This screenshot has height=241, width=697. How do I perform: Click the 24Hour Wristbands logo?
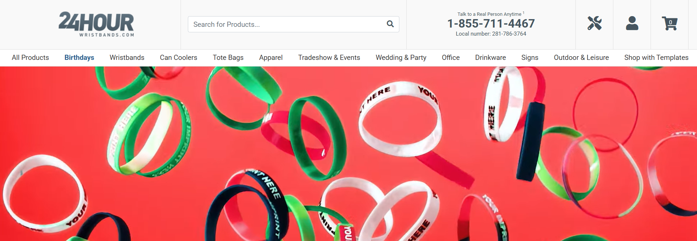96,24
